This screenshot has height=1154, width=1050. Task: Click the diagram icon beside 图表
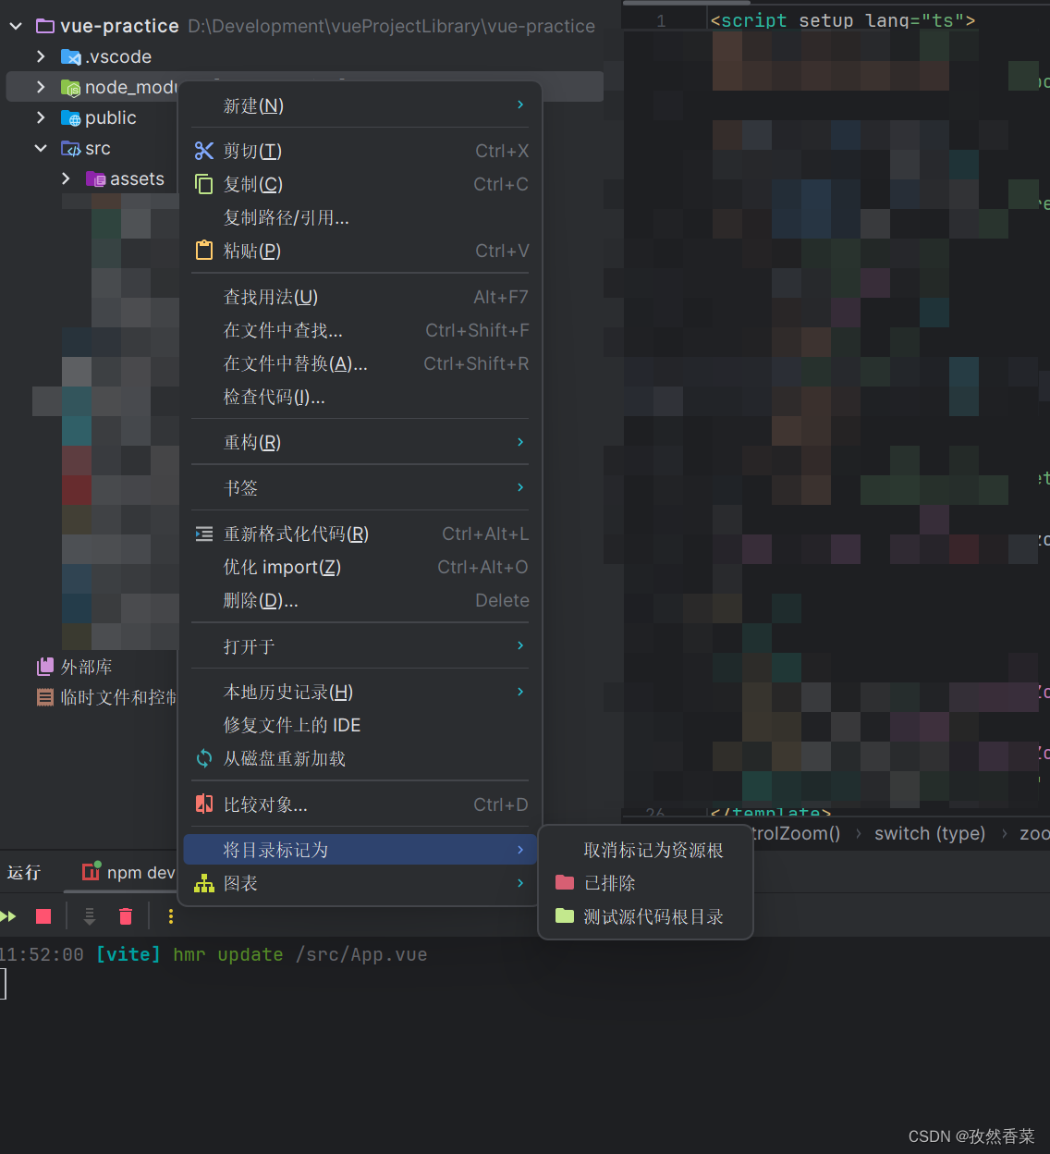point(203,883)
